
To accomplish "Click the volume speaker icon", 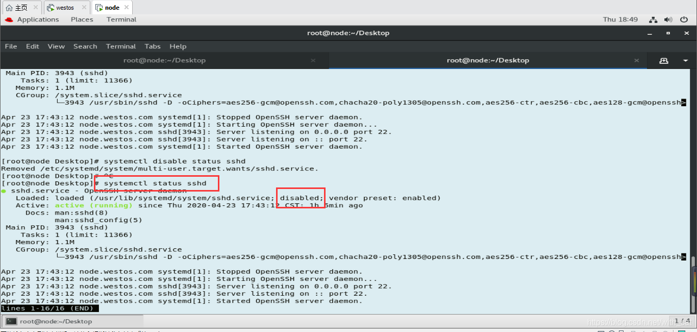I will (x=669, y=19).
